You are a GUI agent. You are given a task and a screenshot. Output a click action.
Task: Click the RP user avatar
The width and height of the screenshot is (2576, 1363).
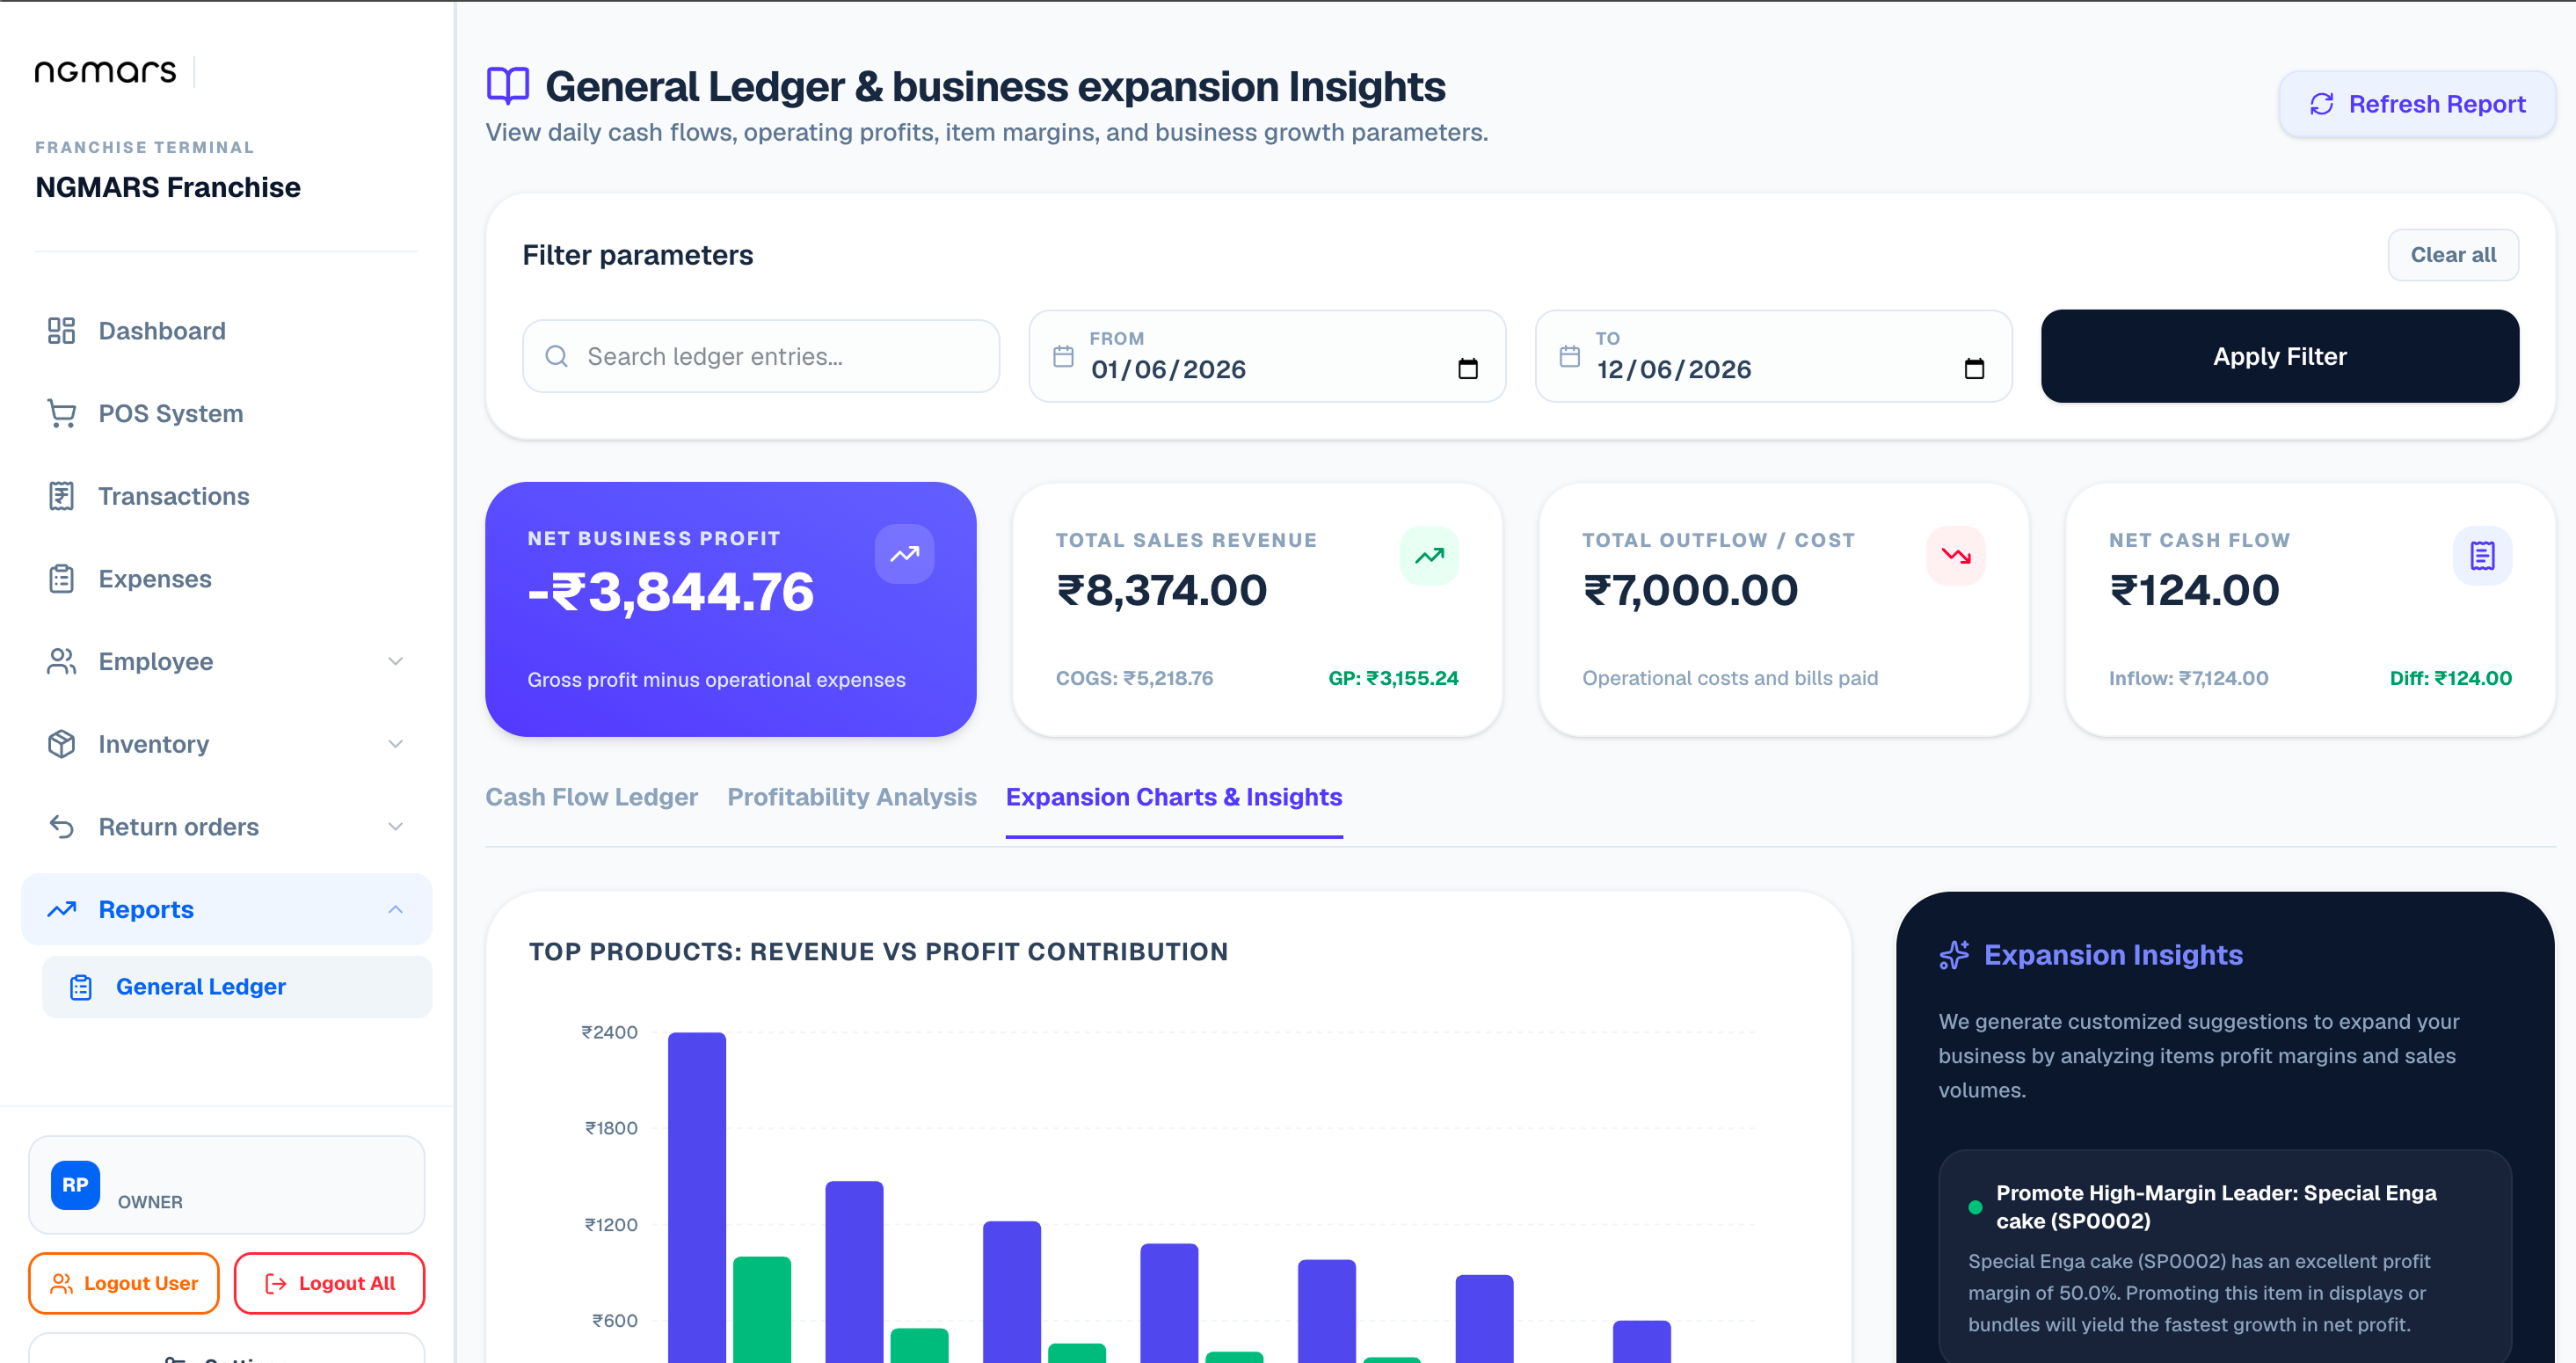pos(76,1185)
